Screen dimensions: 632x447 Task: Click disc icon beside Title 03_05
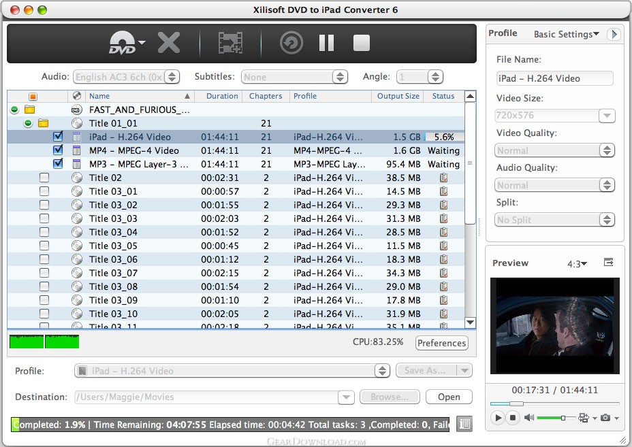(x=76, y=245)
